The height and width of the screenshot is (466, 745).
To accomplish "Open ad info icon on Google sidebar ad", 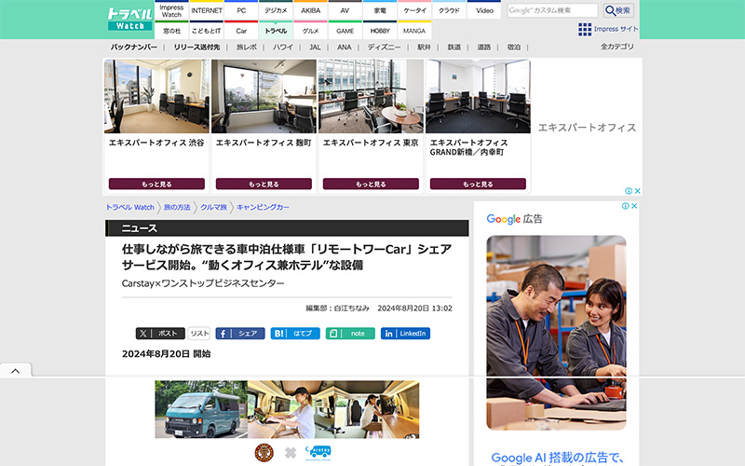I will [x=625, y=206].
